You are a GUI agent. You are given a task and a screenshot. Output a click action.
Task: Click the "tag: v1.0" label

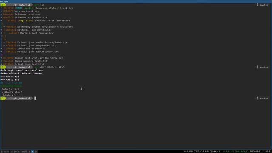pyautogui.click(x=25, y=20)
